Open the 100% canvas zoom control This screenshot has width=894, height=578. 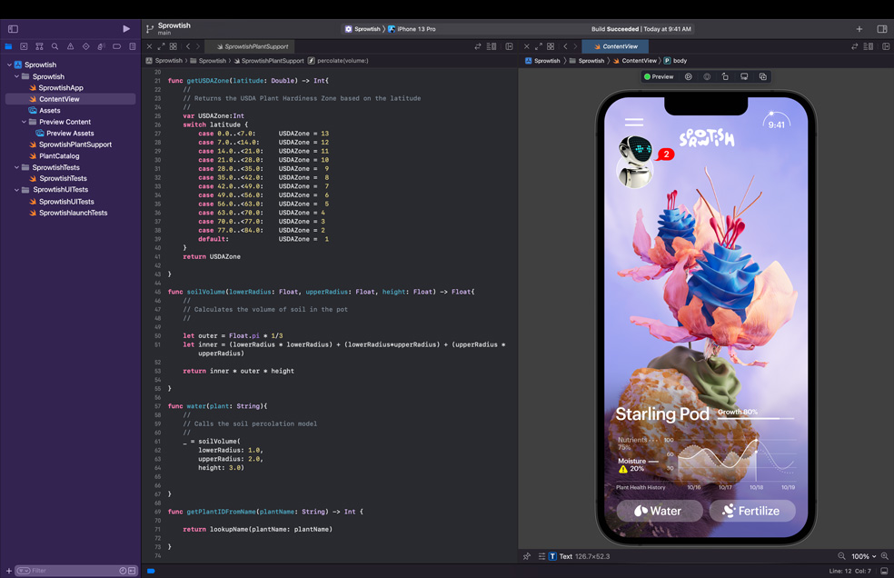[860, 555]
